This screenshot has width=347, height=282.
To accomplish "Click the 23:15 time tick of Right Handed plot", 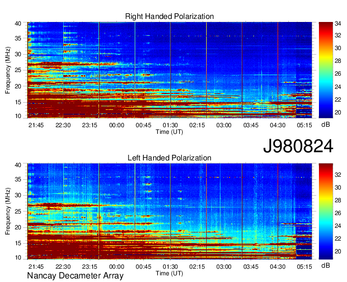I will pyautogui.click(x=90, y=125).
